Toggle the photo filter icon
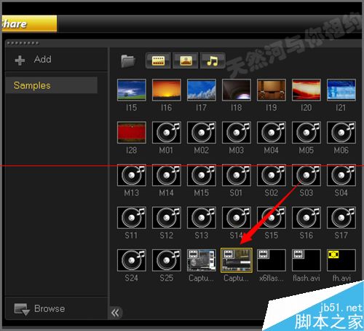Image resolution: width=364 pixels, height=331 pixels. (186, 61)
